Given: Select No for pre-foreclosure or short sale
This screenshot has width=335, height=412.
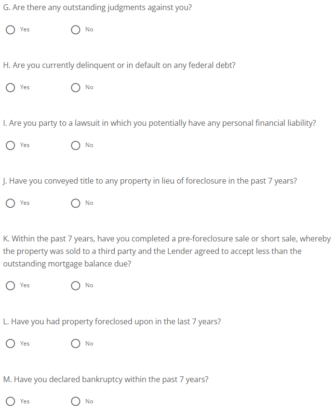Looking at the screenshot, I should (76, 286).
